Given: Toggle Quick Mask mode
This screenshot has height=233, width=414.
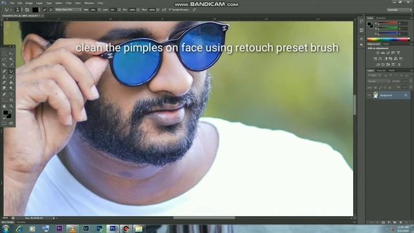Looking at the screenshot, I should (4, 123).
